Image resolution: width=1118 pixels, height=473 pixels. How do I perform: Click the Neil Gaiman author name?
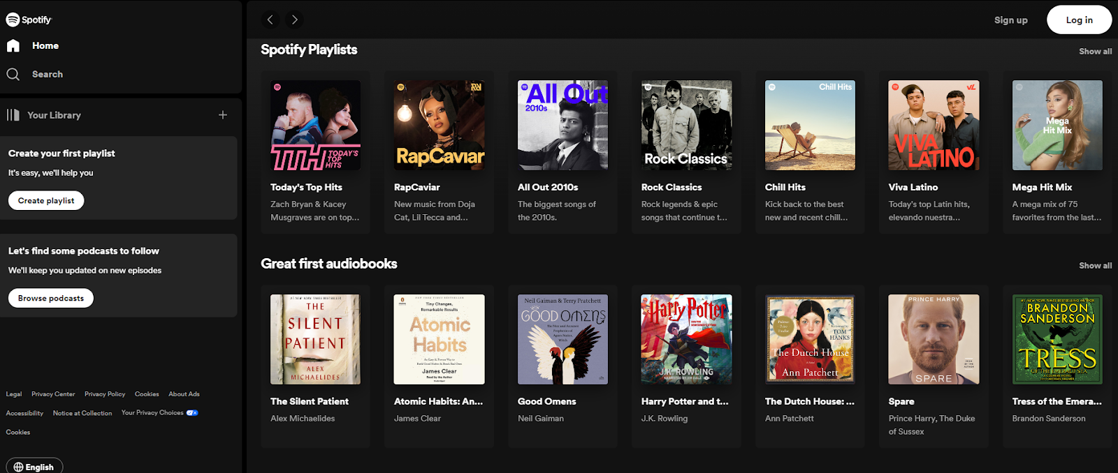pyautogui.click(x=541, y=419)
